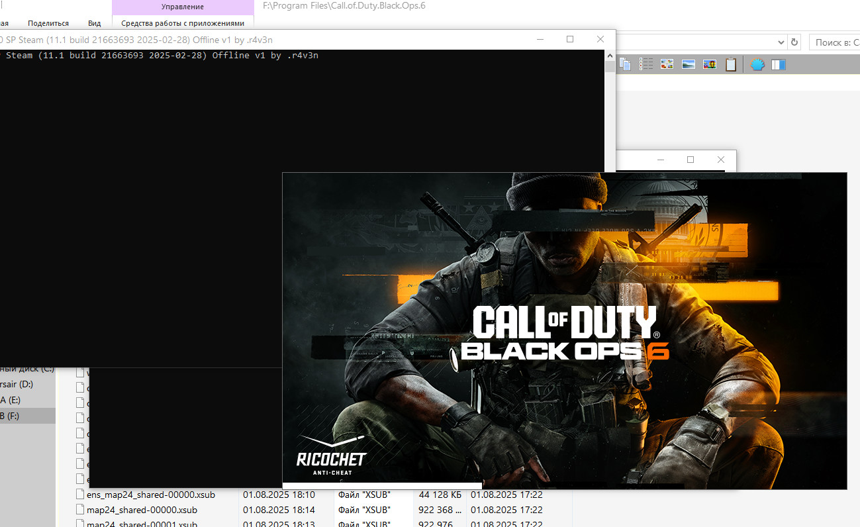Close the second console window behind splash

[x=721, y=160]
